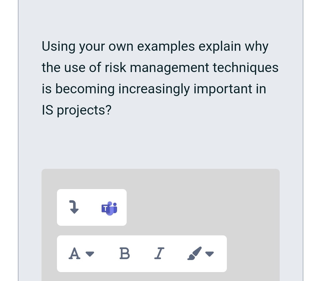The height and width of the screenshot is (281, 313).
Task: Open the font color dropdown arrow
Action: tap(90, 254)
